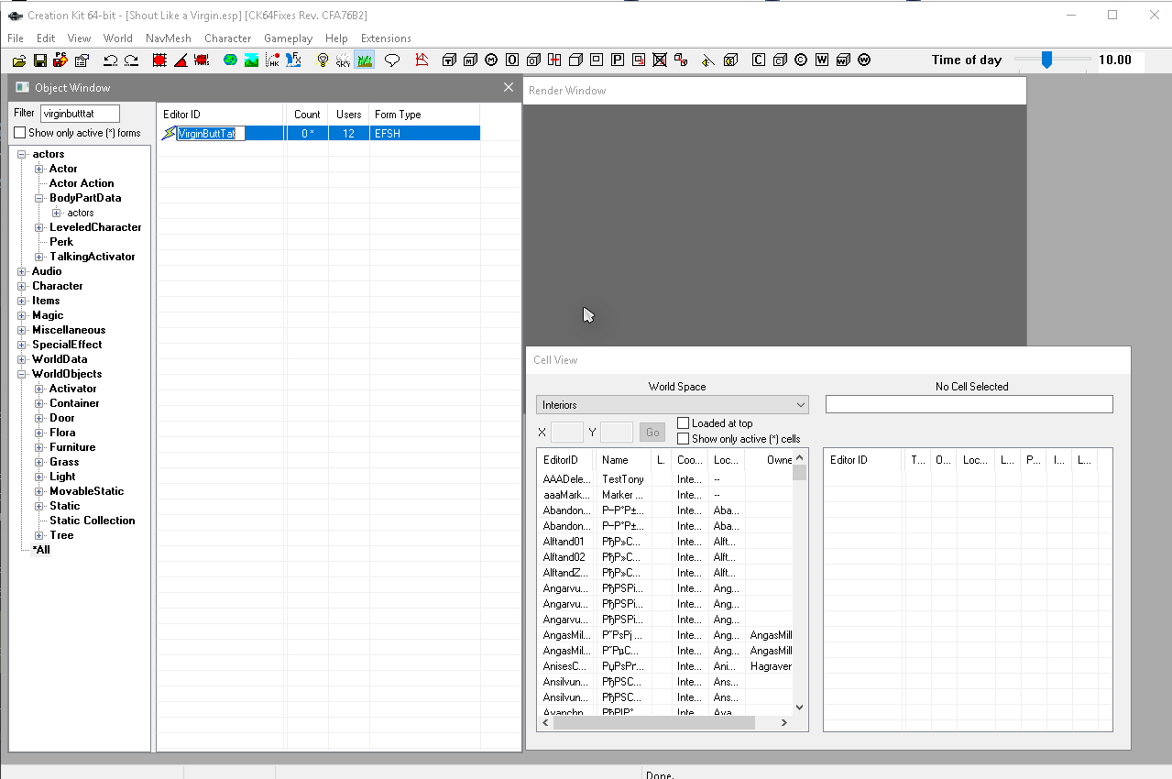
Task: Click the open file folder icon
Action: click(19, 60)
